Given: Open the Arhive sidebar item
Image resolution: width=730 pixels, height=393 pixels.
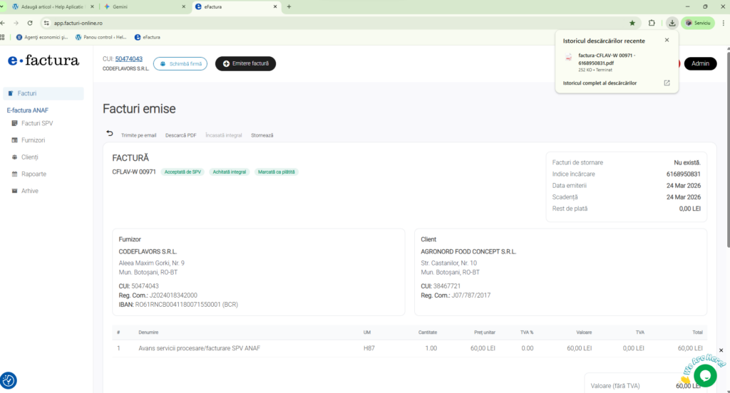Looking at the screenshot, I should tap(29, 191).
